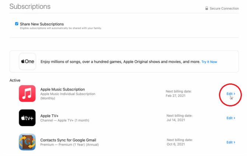Select the Apple TV+ app icon
Viewport: 247px width, 156px height.
[x=28, y=118]
